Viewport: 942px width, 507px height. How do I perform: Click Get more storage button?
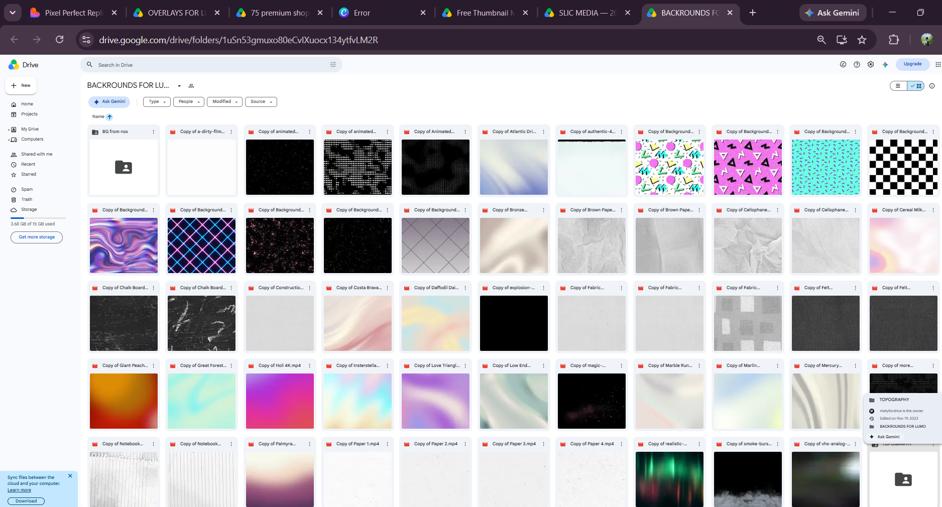pyautogui.click(x=37, y=237)
